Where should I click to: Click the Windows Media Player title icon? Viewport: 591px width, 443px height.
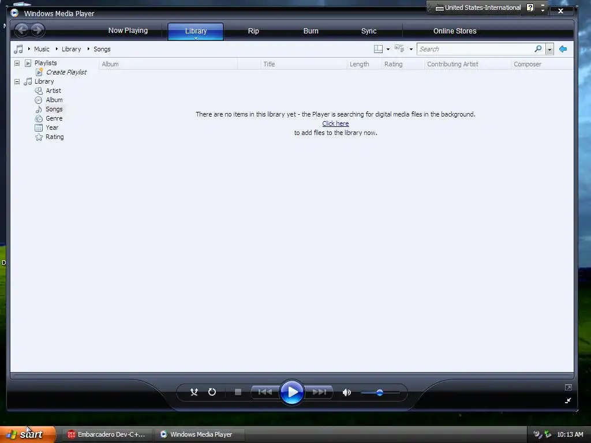click(14, 13)
